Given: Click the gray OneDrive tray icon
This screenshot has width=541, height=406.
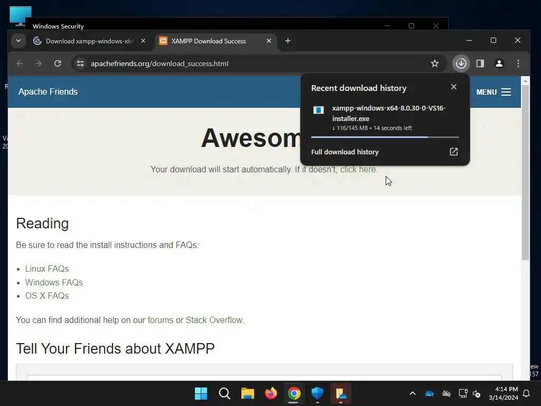Looking at the screenshot, I should (x=446, y=393).
